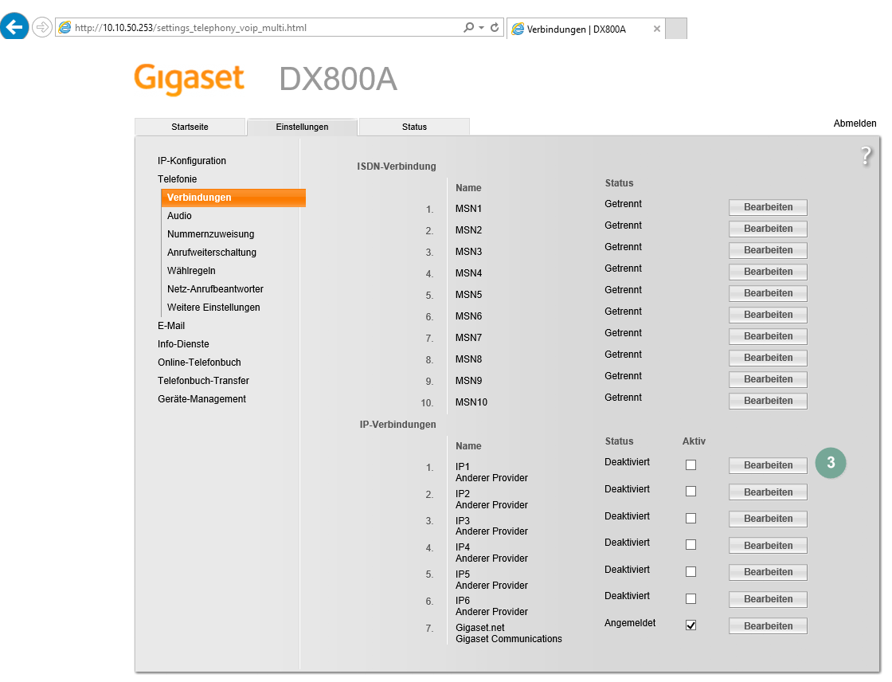Click the browser back arrow button
This screenshot has height=682, width=892.
(x=14, y=27)
